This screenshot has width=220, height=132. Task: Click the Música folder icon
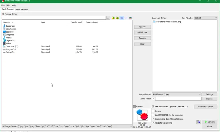click(4, 38)
